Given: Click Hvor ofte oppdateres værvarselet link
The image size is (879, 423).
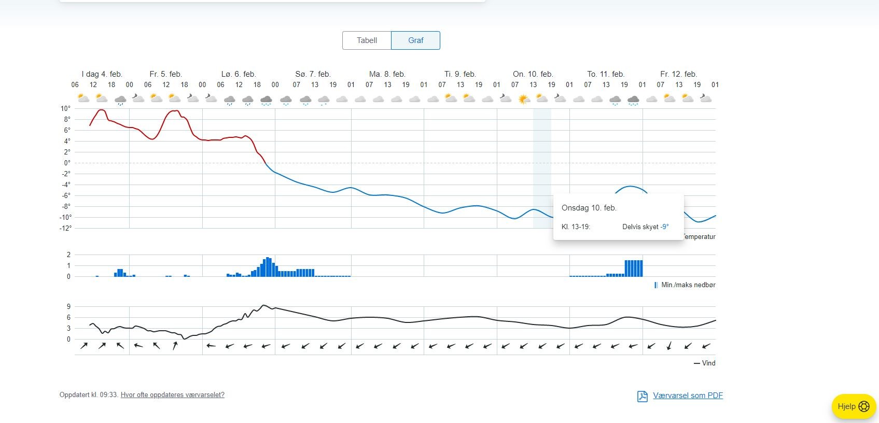Looking at the screenshot, I should tap(173, 395).
